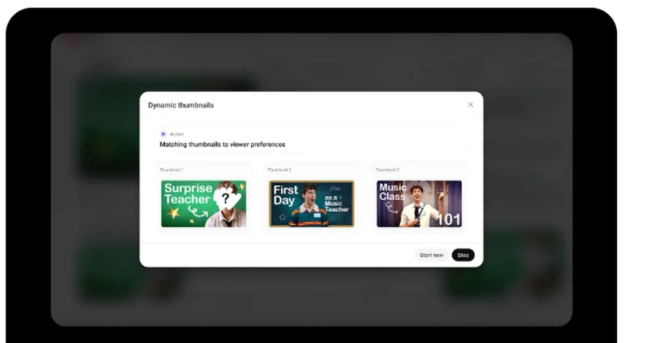Click the Thumbnail 3 label
Image resolution: width=648 pixels, height=343 pixels.
tap(387, 170)
